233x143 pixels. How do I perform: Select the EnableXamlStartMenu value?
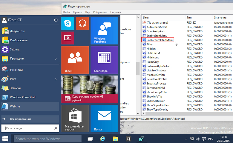[x=160, y=40]
